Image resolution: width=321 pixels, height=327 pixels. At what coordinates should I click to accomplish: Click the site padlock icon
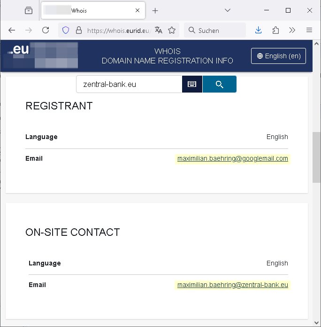78,30
